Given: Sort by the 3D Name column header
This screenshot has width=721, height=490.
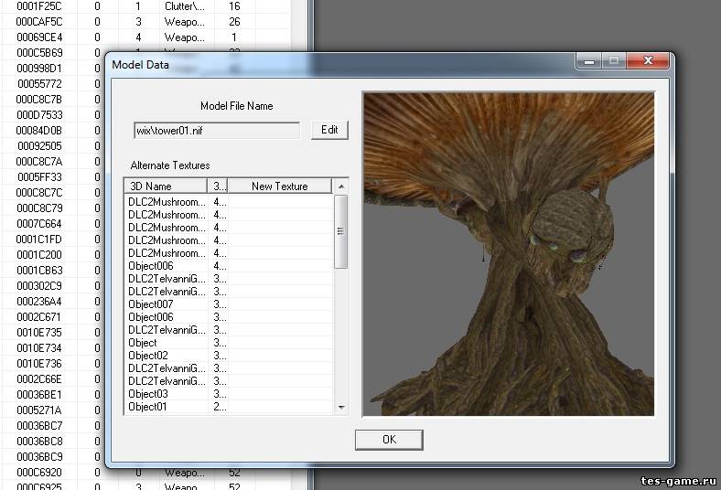Looking at the screenshot, I should pos(166,186).
